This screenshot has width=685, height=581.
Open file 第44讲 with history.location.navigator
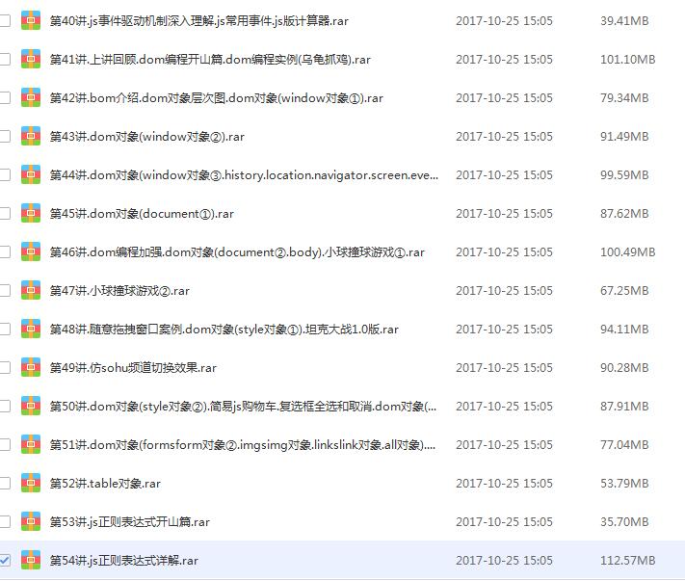point(244,175)
